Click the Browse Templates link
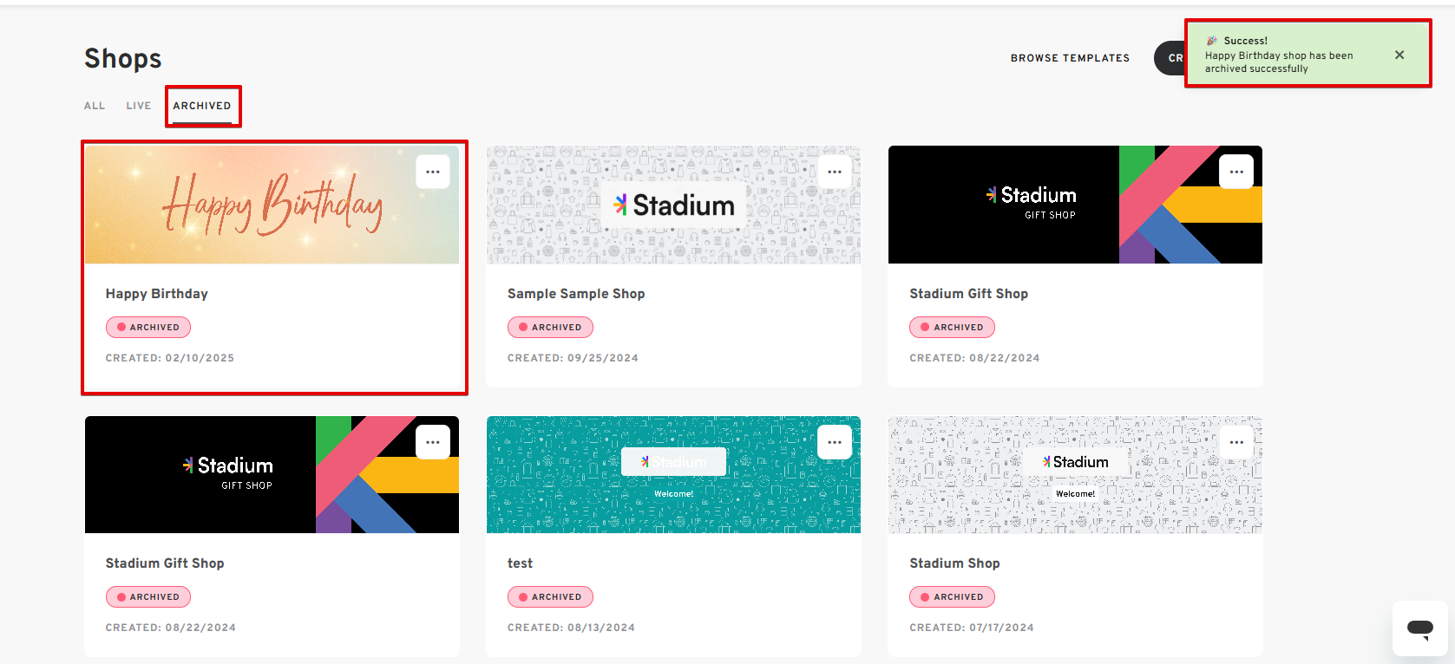 [x=1070, y=58]
